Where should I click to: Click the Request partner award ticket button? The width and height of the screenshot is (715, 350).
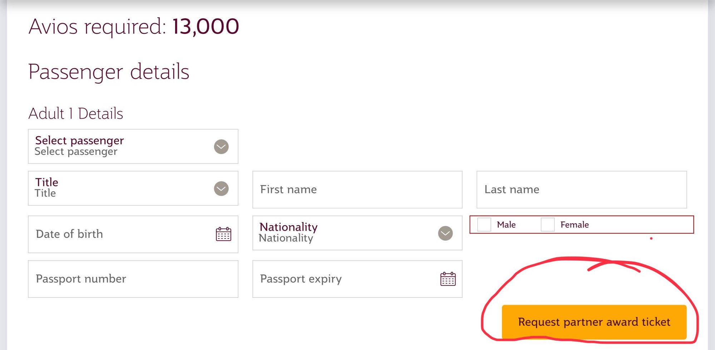coord(593,322)
